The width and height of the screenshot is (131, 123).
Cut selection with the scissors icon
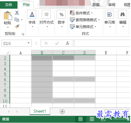[17, 13]
